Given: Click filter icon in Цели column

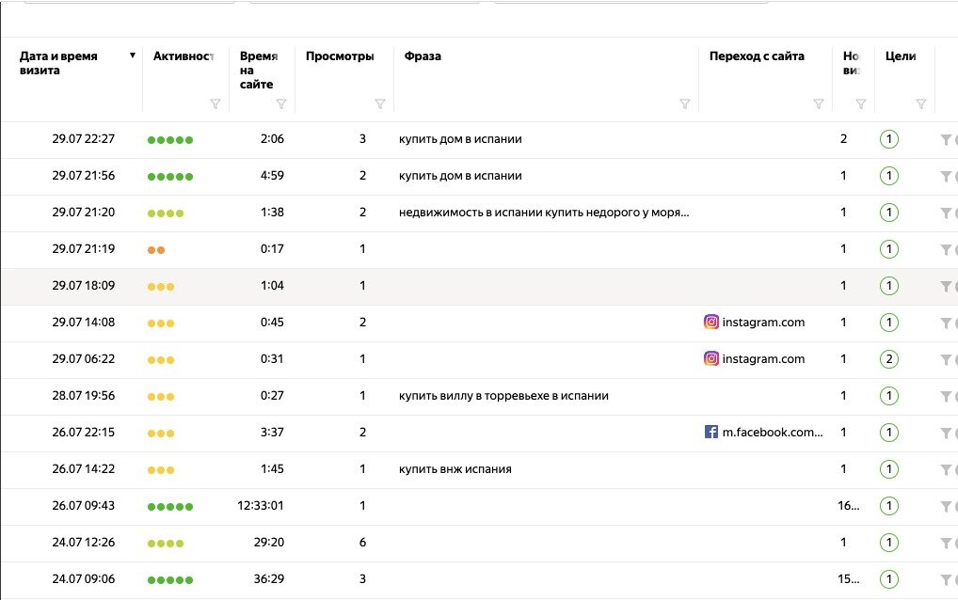Looking at the screenshot, I should coord(921,104).
